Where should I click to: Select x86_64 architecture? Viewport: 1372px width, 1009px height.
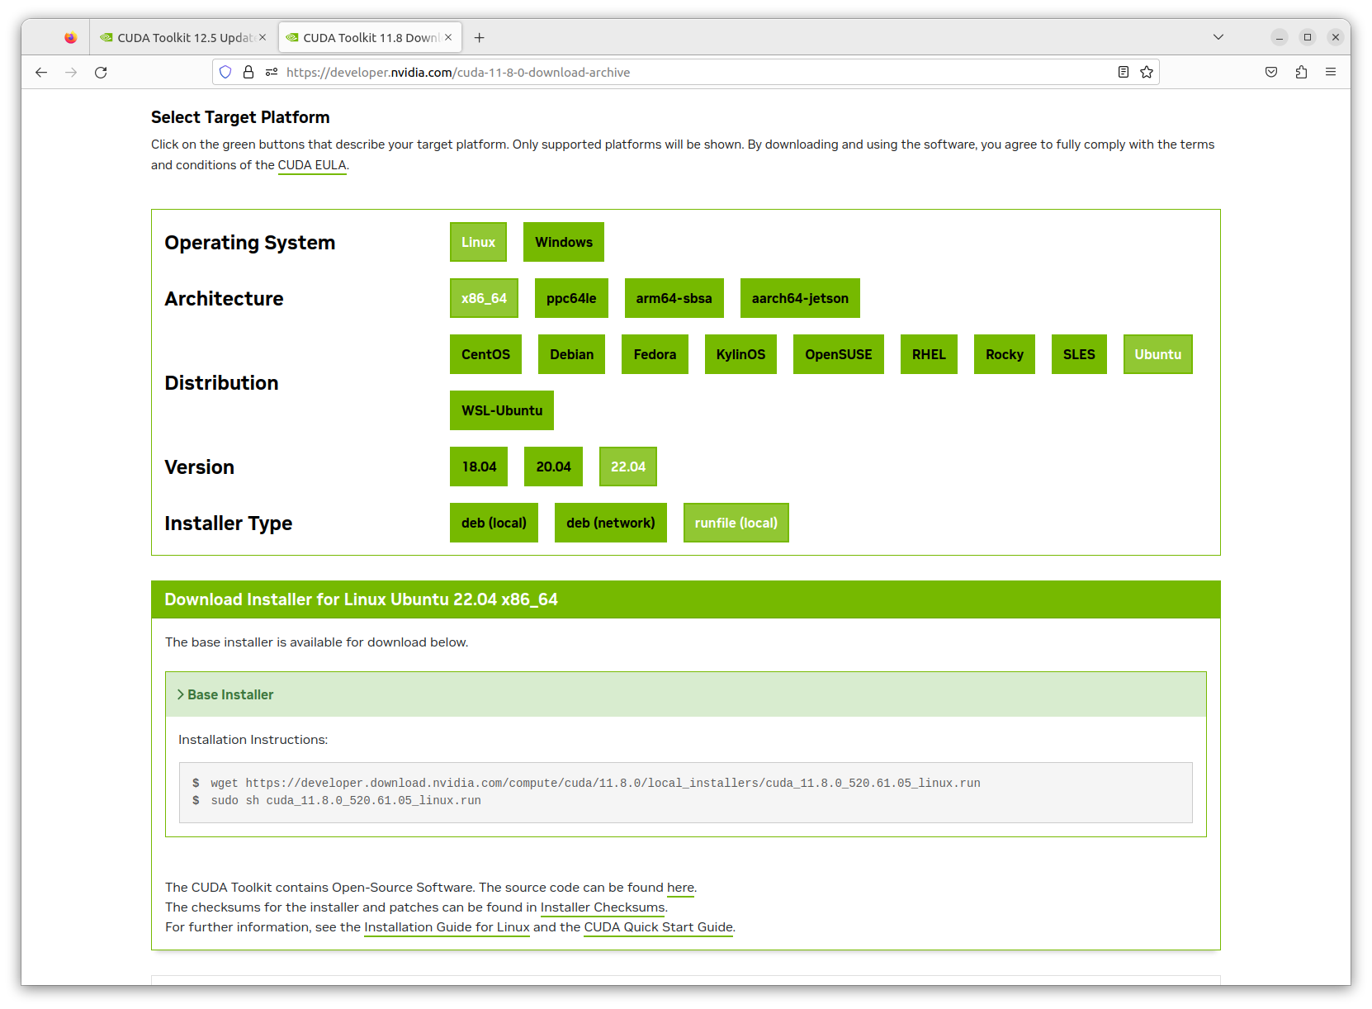tap(484, 298)
